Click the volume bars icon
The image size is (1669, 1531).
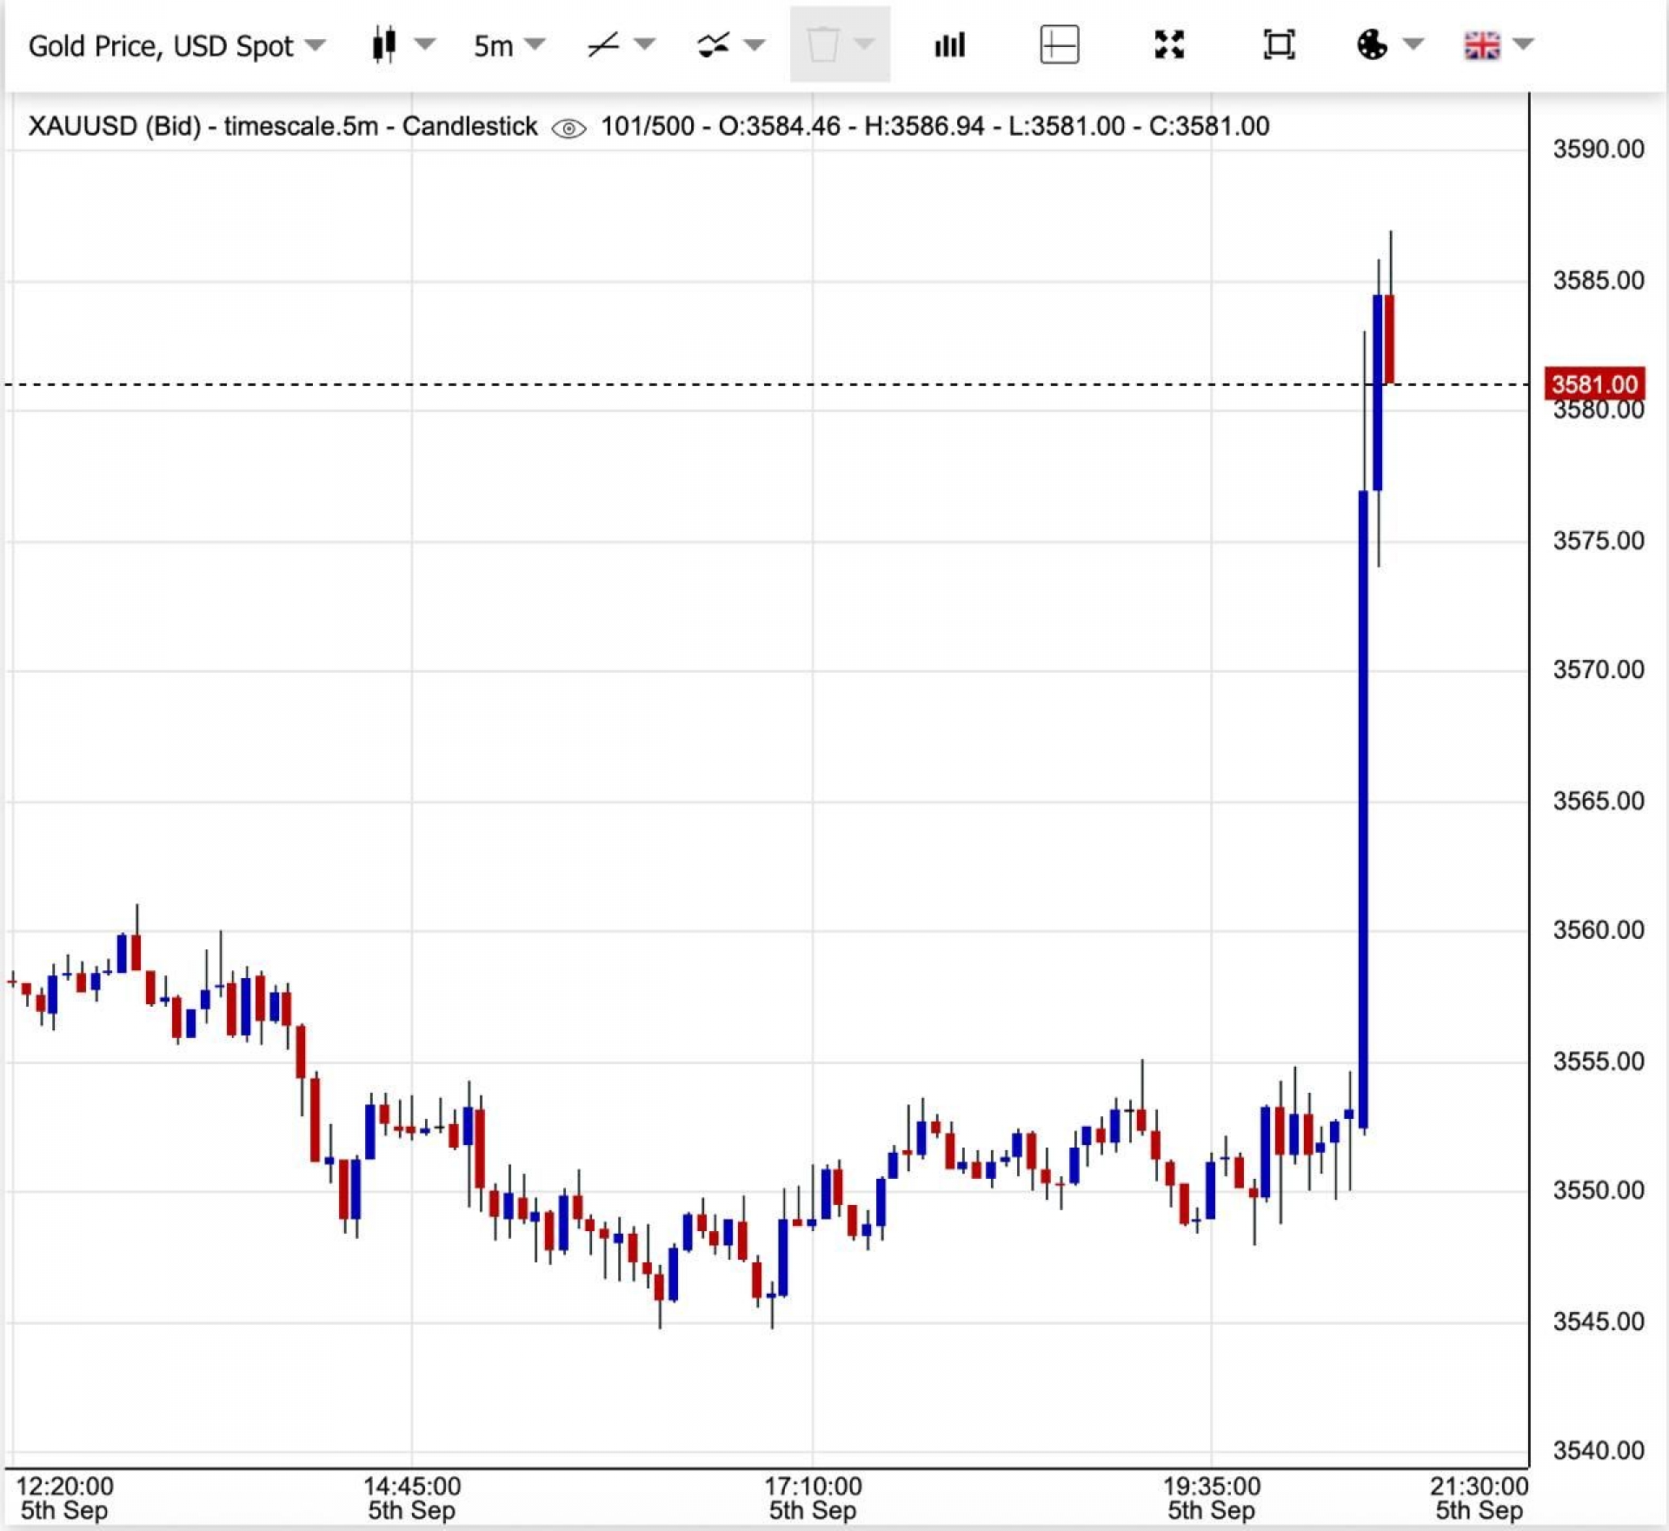coord(949,44)
